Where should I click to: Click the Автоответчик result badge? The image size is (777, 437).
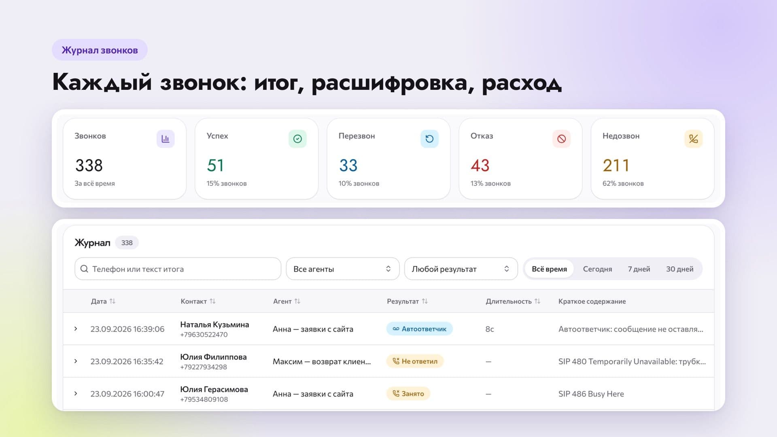[419, 329]
